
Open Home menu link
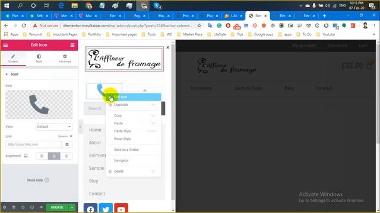click(95, 130)
